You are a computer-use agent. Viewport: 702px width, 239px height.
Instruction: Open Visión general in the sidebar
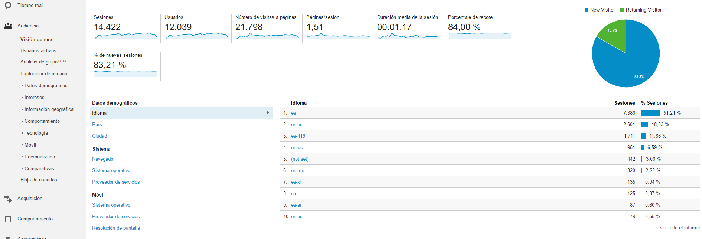(37, 40)
